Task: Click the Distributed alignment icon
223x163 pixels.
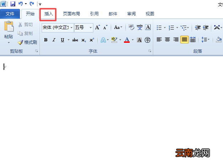Action: pyautogui.click(x=193, y=40)
